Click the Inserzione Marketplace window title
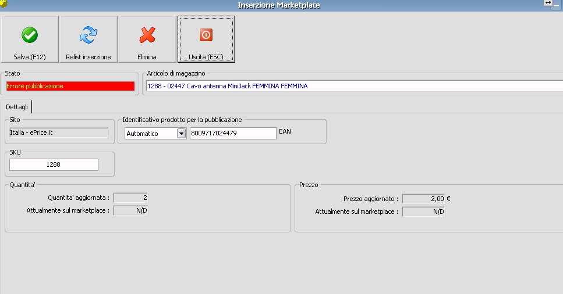Image resolution: width=563 pixels, height=294 pixels. pyautogui.click(x=279, y=5)
